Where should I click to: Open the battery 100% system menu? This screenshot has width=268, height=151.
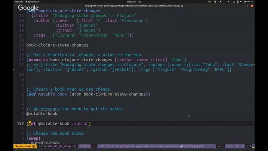[248, 2]
